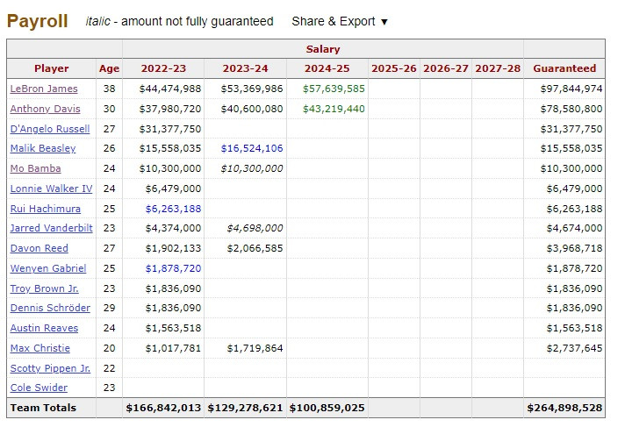
Task: Click the $129,278,621 team total for 2023-24
Action: 245,408
